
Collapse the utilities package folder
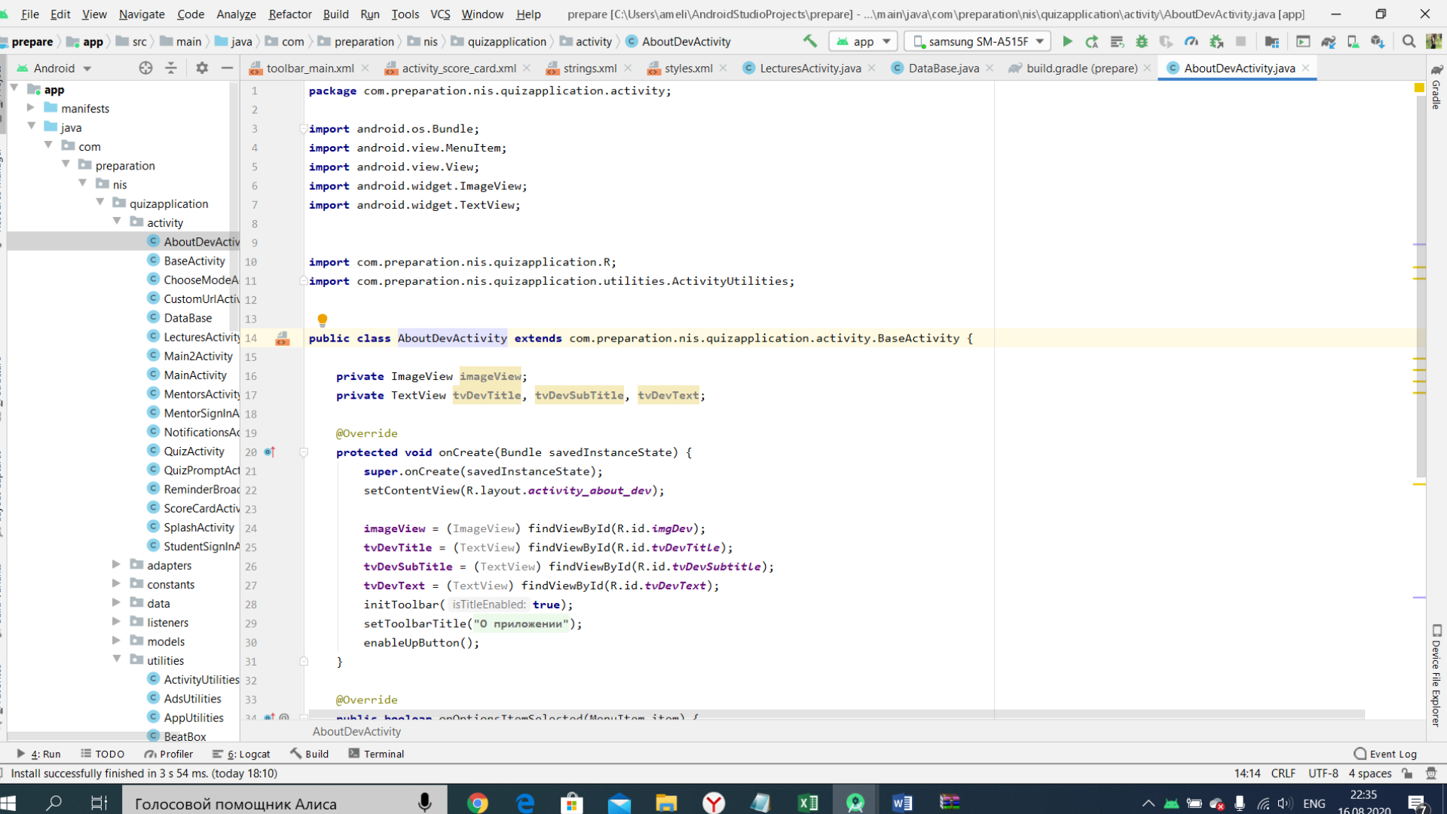tap(116, 659)
